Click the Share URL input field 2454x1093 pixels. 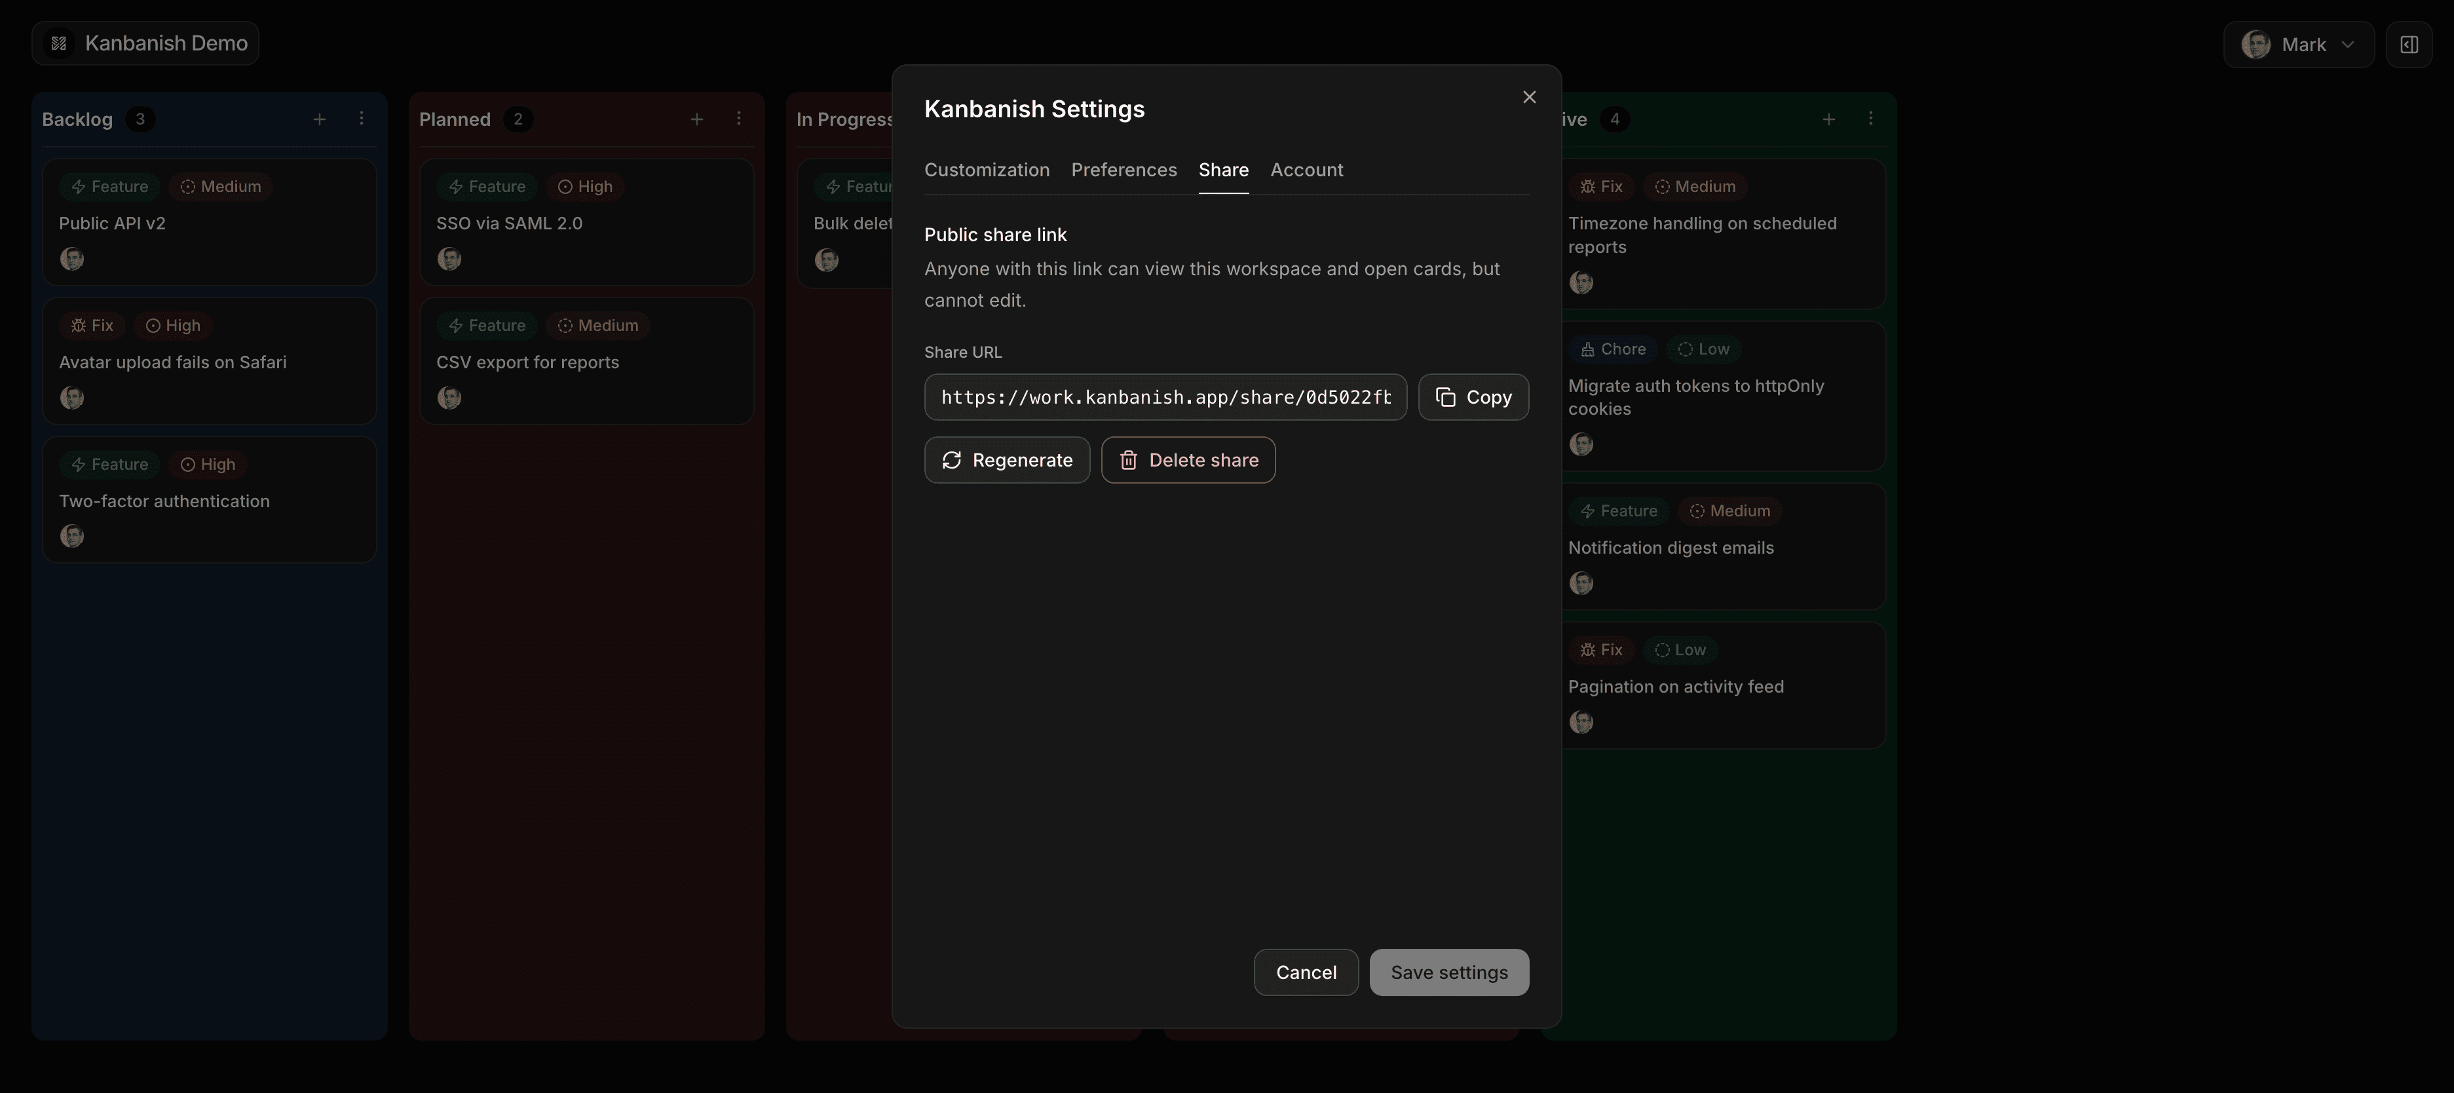[x=1165, y=396]
